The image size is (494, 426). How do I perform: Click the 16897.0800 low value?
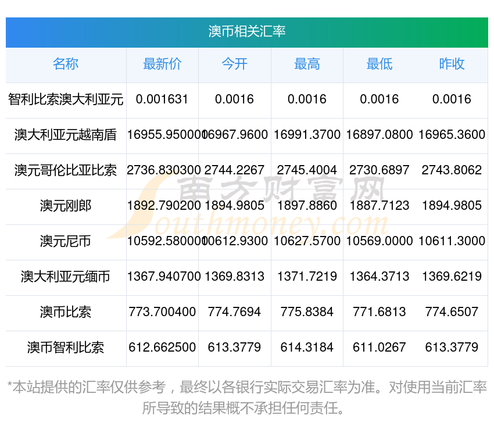click(380, 135)
